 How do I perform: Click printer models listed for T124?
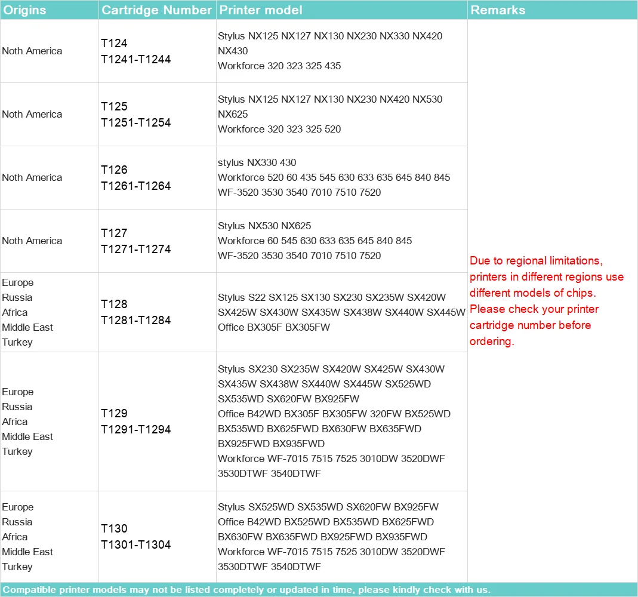pos(330,51)
